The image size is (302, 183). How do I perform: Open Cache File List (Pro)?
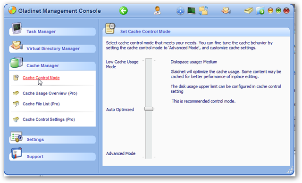[41, 104]
